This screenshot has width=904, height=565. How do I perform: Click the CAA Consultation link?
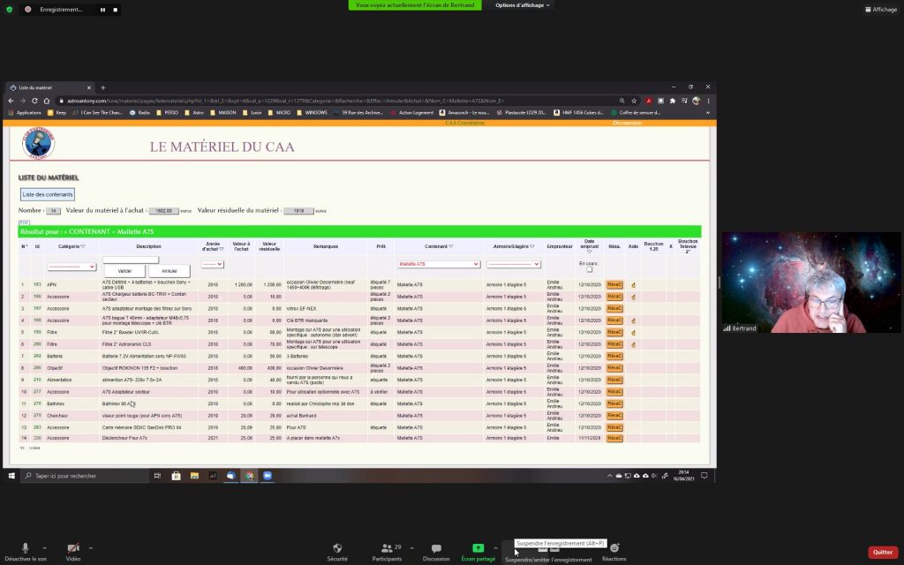point(464,123)
